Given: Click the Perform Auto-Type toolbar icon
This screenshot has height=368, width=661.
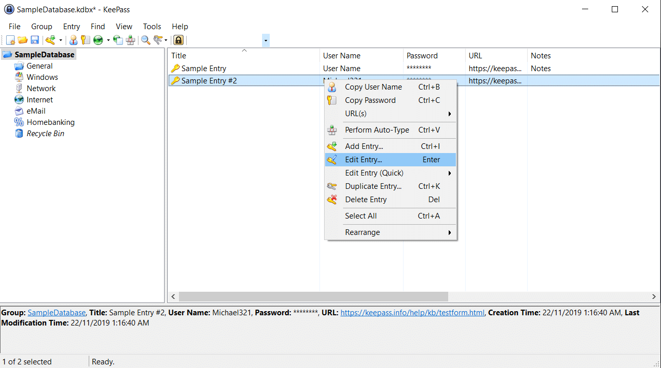Looking at the screenshot, I should [131, 40].
